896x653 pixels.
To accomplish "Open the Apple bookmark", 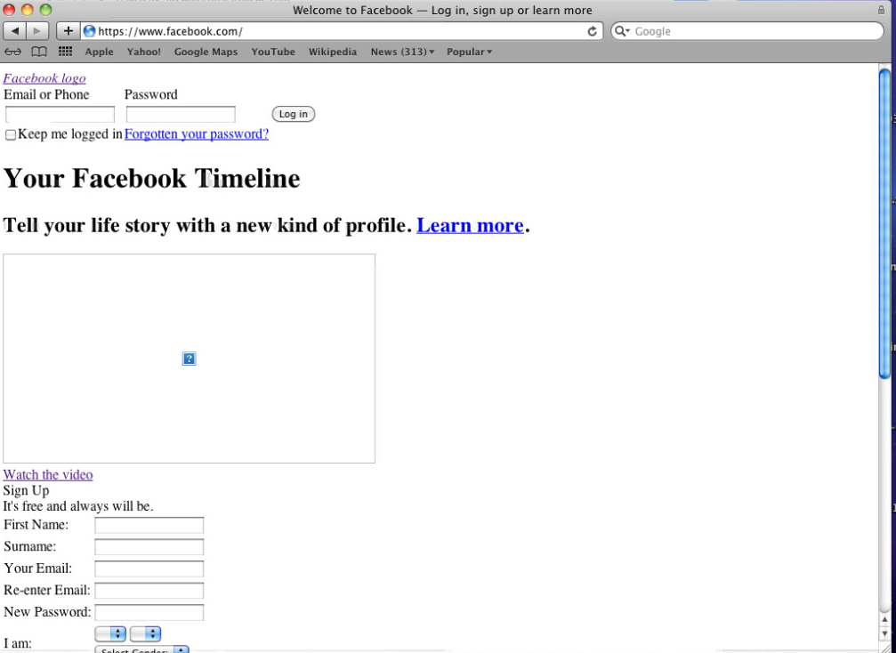I will [x=99, y=52].
